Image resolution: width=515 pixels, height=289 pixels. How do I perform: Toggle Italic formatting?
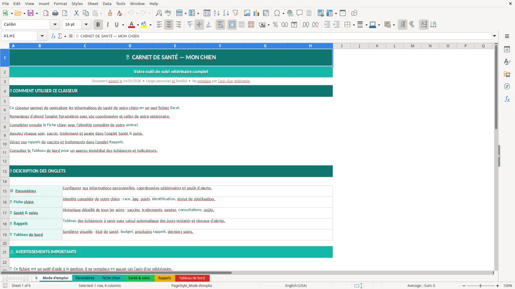click(x=108, y=24)
